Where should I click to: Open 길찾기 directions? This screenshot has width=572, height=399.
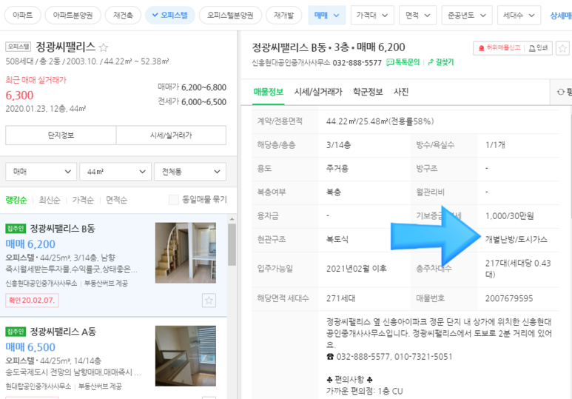(441, 62)
